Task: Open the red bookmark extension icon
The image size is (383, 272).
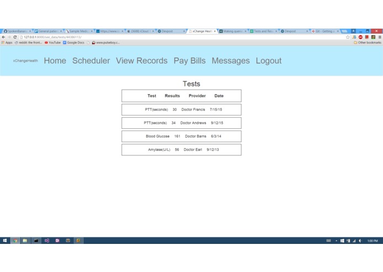Action: 367,37
